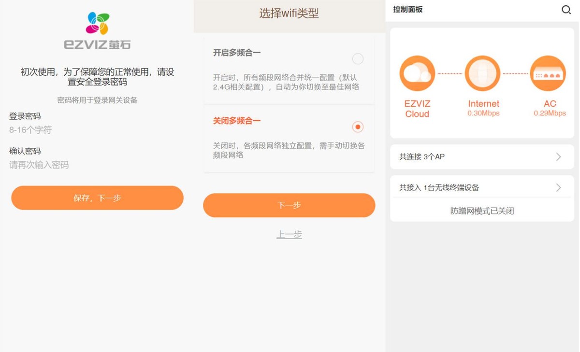Click the 关闭多频合一 option title

pos(237,121)
